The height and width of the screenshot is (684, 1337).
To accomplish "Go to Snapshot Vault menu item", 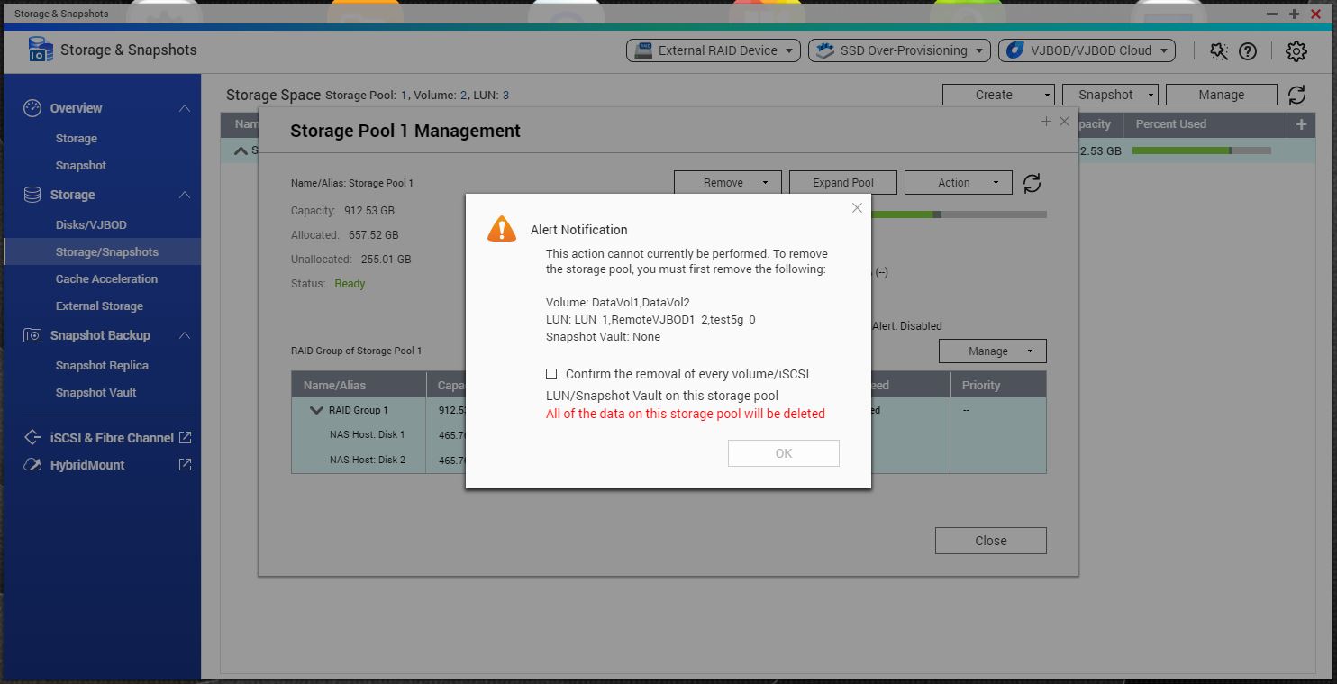I will click(95, 393).
